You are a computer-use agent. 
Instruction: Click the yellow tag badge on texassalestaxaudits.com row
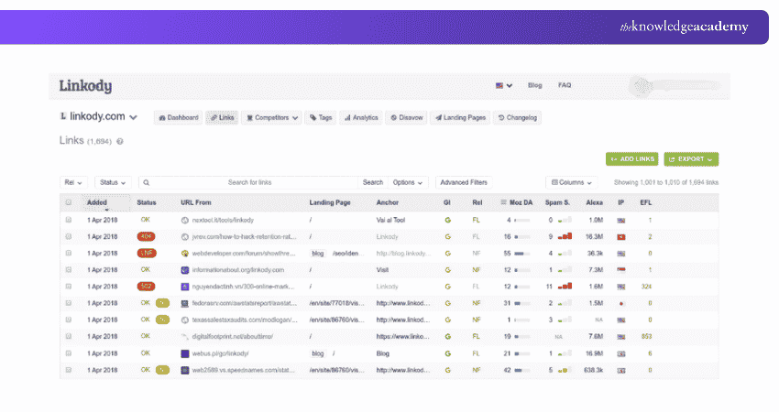click(x=162, y=320)
